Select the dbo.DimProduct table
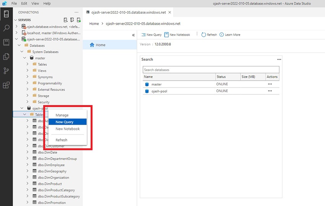The image size is (325, 206). 50,183
